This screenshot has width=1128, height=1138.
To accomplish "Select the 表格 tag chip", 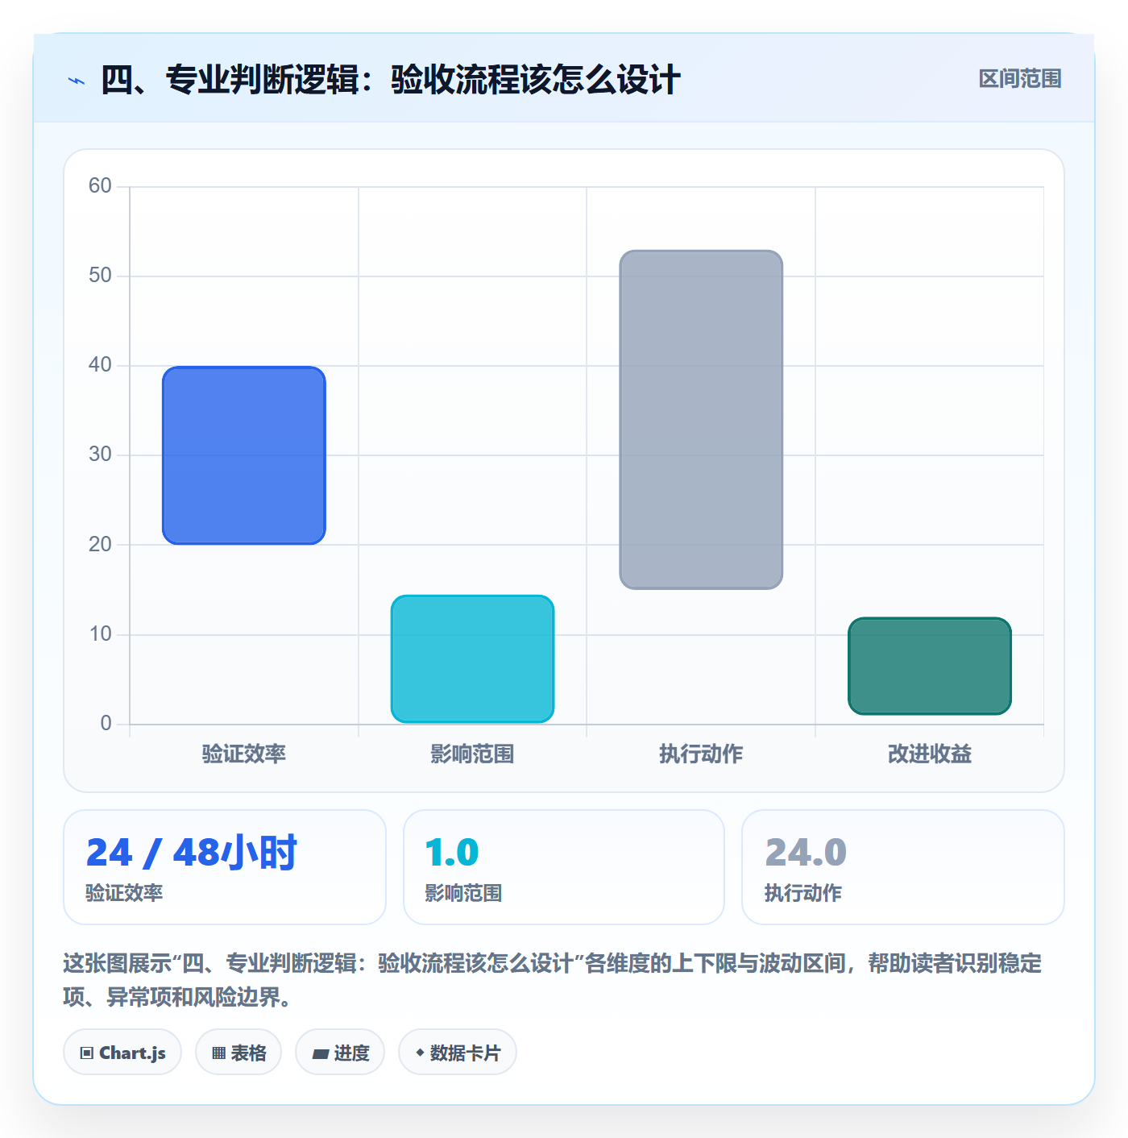I will 238,1052.
